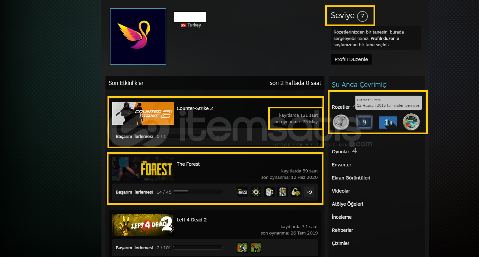Click the years of service 9 badge

[364, 122]
